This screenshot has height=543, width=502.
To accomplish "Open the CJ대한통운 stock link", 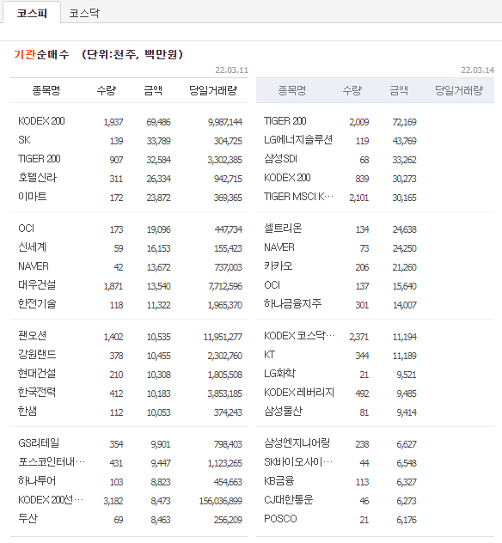I will coord(288,500).
